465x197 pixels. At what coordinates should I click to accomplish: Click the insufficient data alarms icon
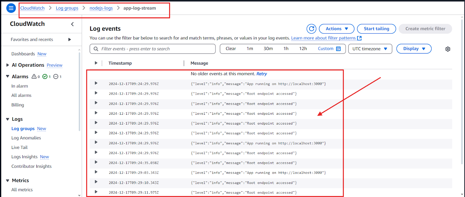[56, 76]
